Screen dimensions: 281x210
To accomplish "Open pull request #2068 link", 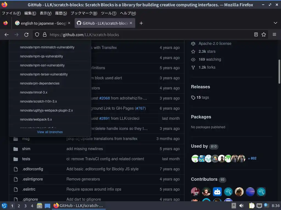I will point(105,98).
